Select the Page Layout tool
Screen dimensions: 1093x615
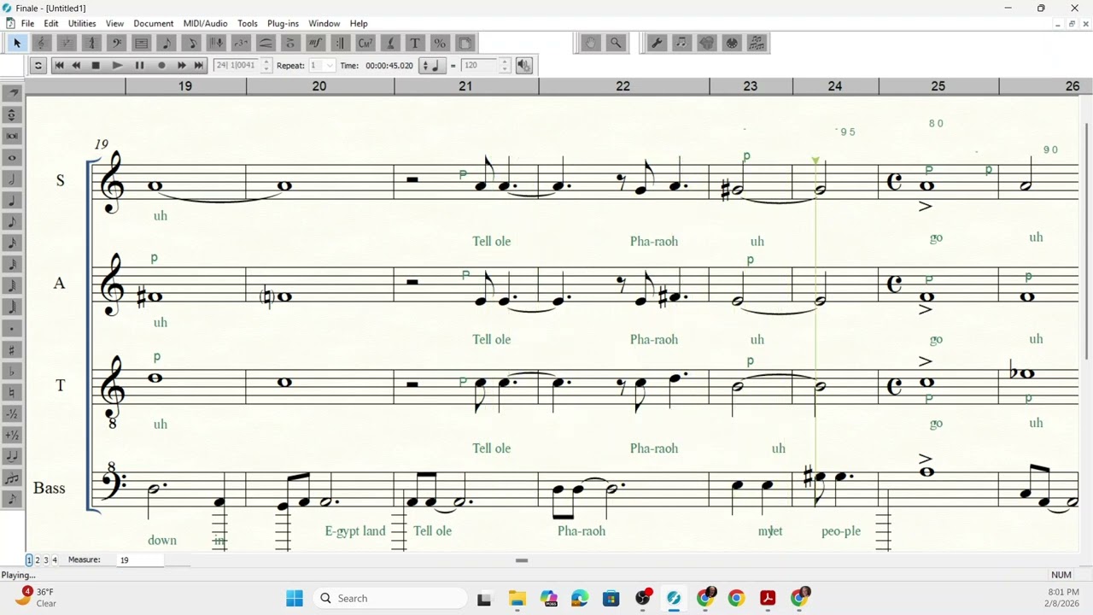465,43
